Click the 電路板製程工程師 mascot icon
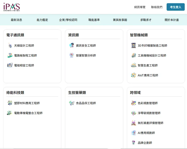 click(10, 55)
